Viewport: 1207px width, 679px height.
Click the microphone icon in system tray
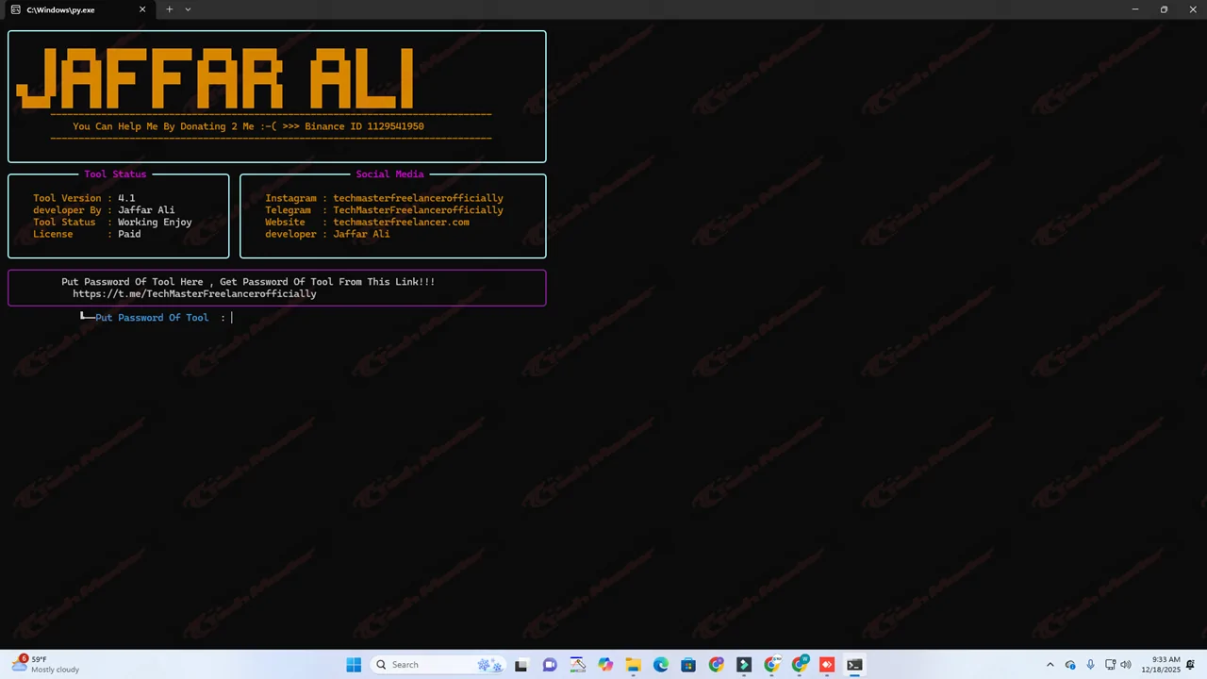click(1090, 665)
